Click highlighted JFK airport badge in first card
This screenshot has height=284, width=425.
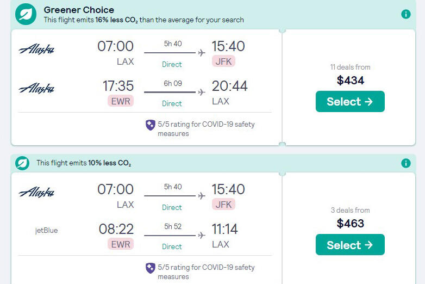[x=223, y=61]
